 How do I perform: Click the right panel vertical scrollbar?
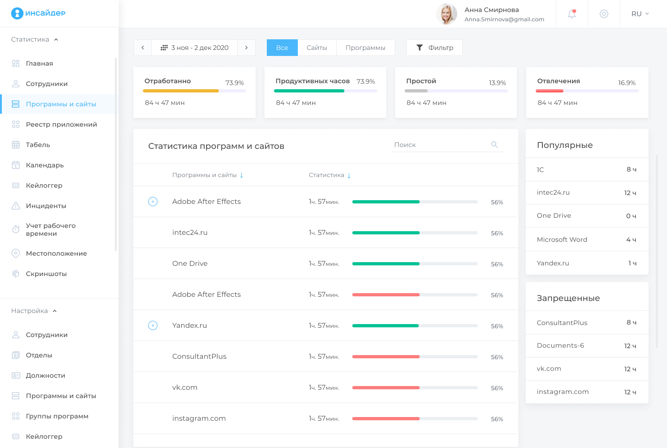(x=657, y=252)
